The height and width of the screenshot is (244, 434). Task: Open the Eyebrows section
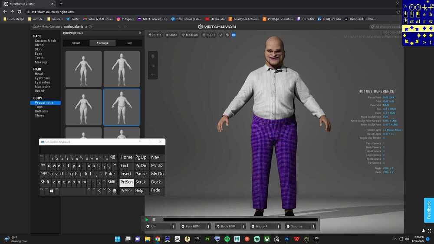[43, 78]
